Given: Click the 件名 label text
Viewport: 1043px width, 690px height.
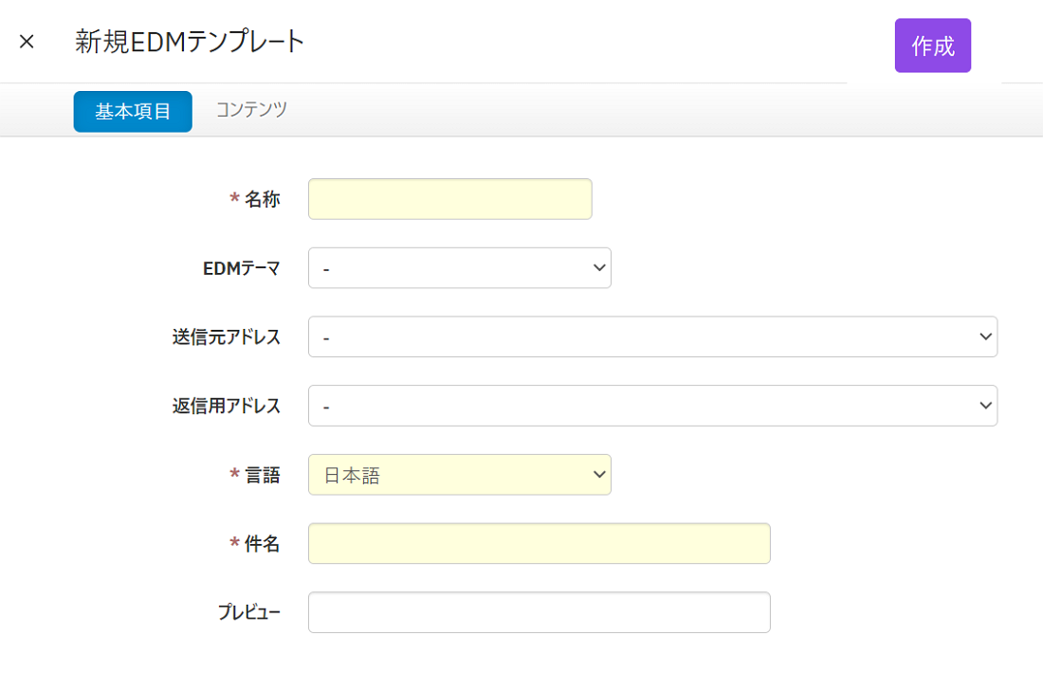Looking at the screenshot, I should pos(263,544).
